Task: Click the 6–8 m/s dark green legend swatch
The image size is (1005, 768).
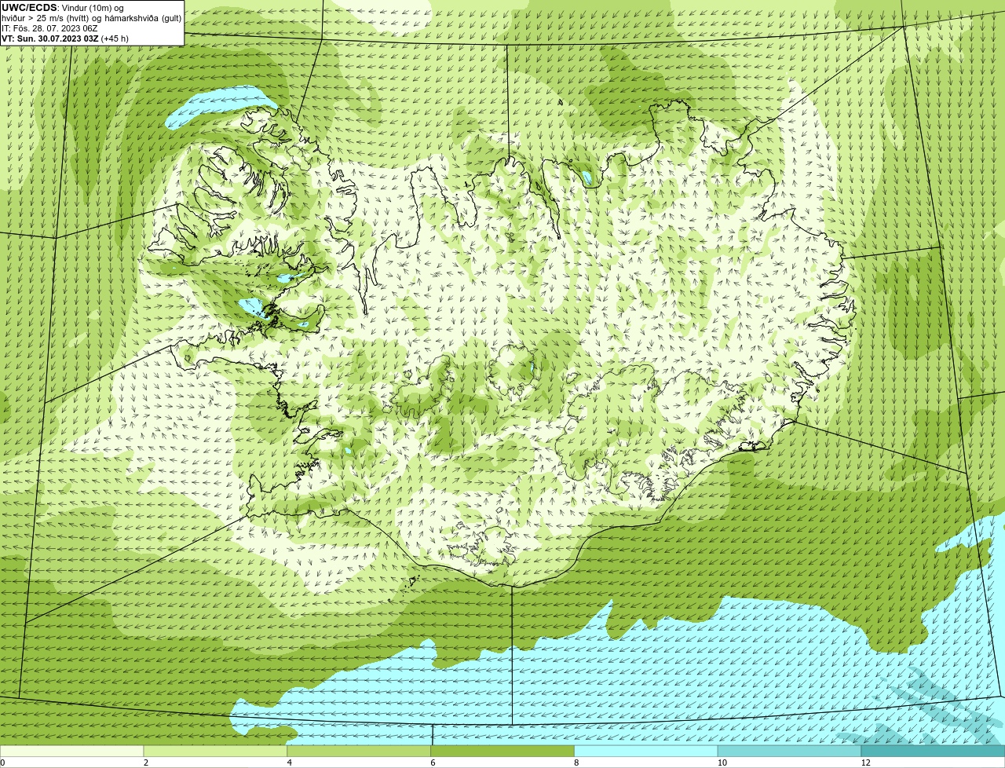Action: coord(502,752)
